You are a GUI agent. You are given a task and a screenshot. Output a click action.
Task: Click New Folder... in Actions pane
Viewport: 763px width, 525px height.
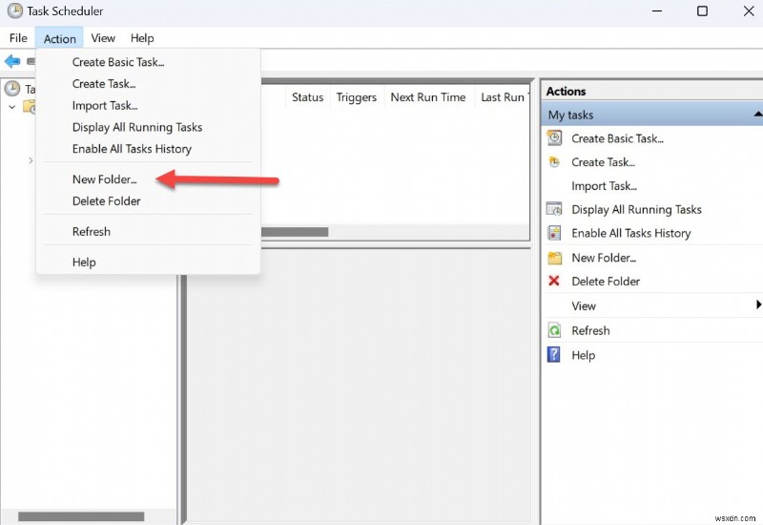tap(604, 258)
